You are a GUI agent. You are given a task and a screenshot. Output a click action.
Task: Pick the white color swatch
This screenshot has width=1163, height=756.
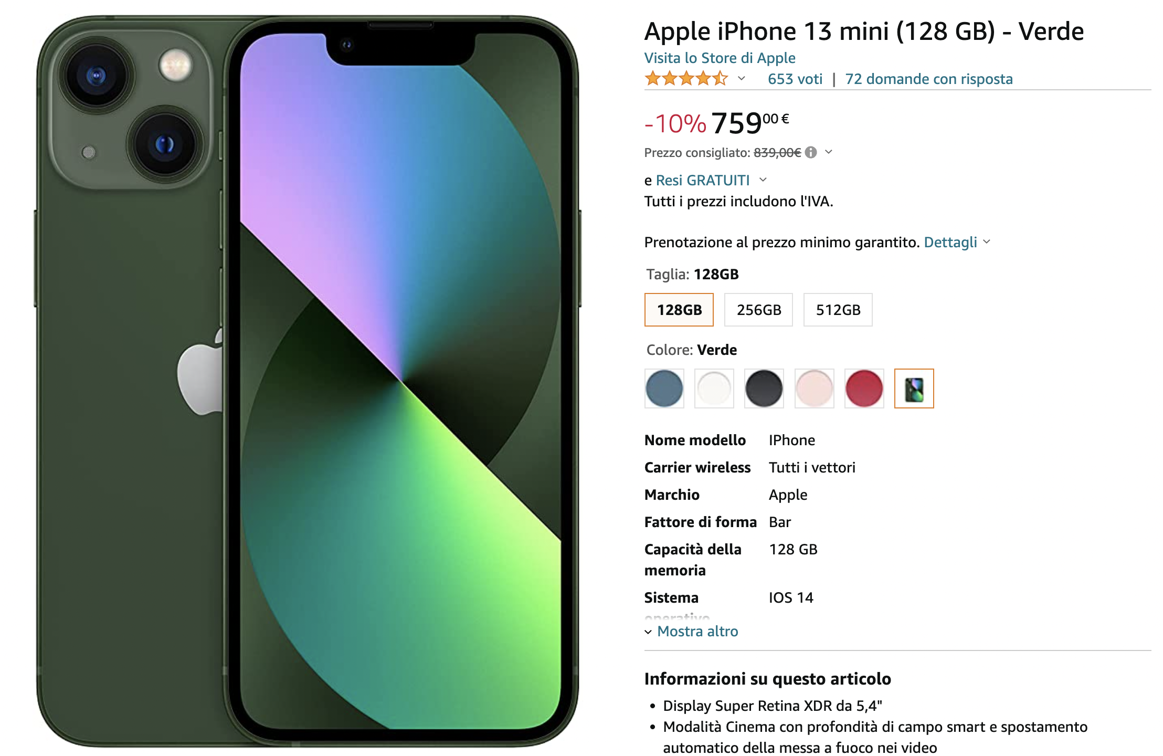pyautogui.click(x=714, y=388)
